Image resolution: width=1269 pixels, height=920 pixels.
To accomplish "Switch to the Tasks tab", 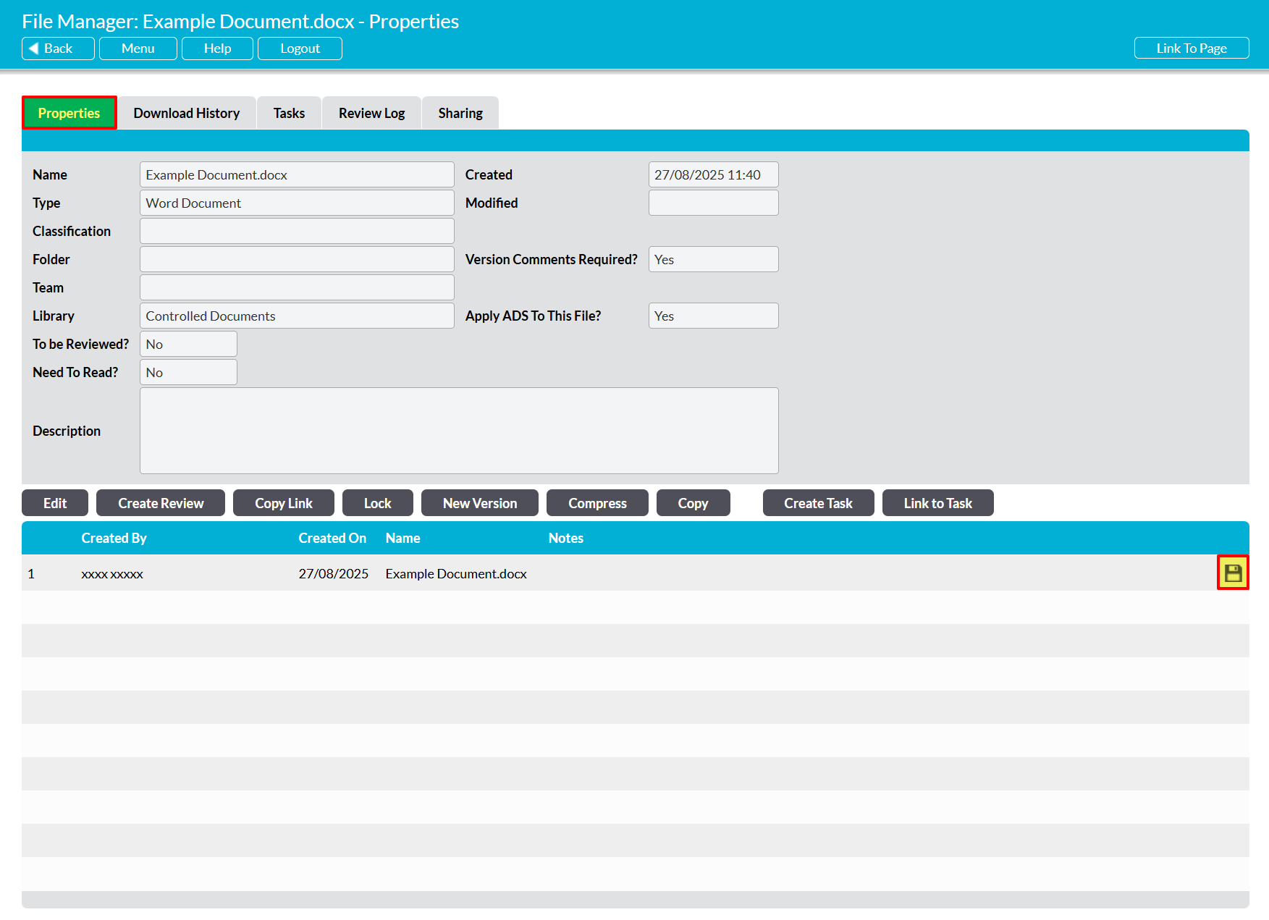I will pos(289,113).
